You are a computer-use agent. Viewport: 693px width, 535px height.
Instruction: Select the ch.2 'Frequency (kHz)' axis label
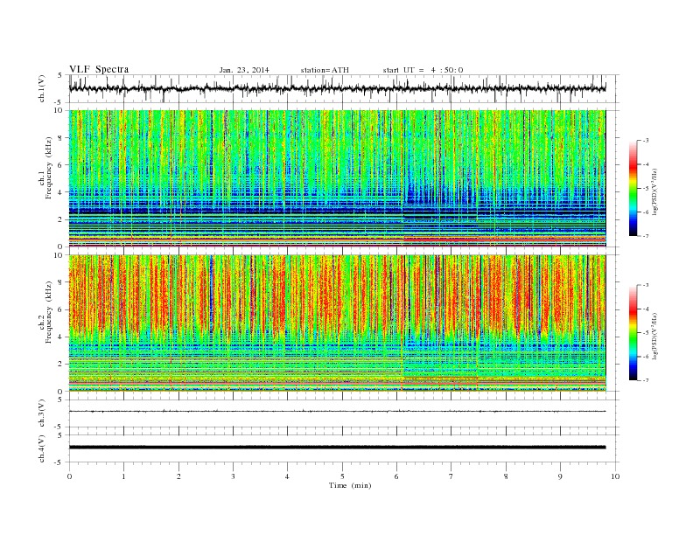[49, 313]
